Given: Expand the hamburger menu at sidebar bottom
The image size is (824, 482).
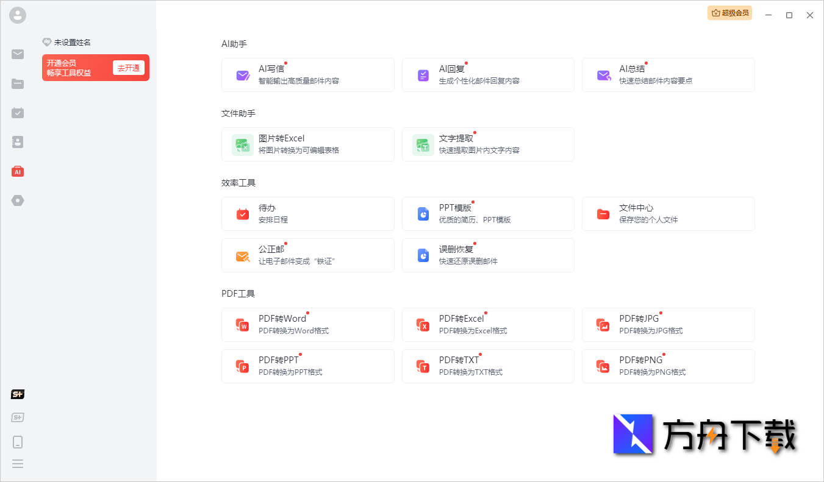Looking at the screenshot, I should 17,464.
